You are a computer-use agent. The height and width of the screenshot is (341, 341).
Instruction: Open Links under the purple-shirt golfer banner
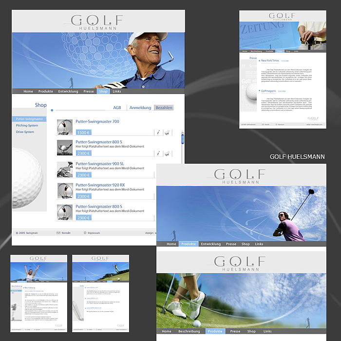pos(259,244)
